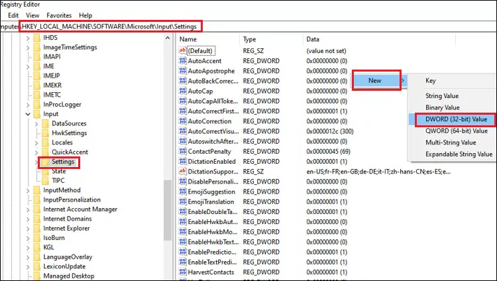
Task: Click the ContactPenalty DWORD value icon
Action: [x=183, y=151]
